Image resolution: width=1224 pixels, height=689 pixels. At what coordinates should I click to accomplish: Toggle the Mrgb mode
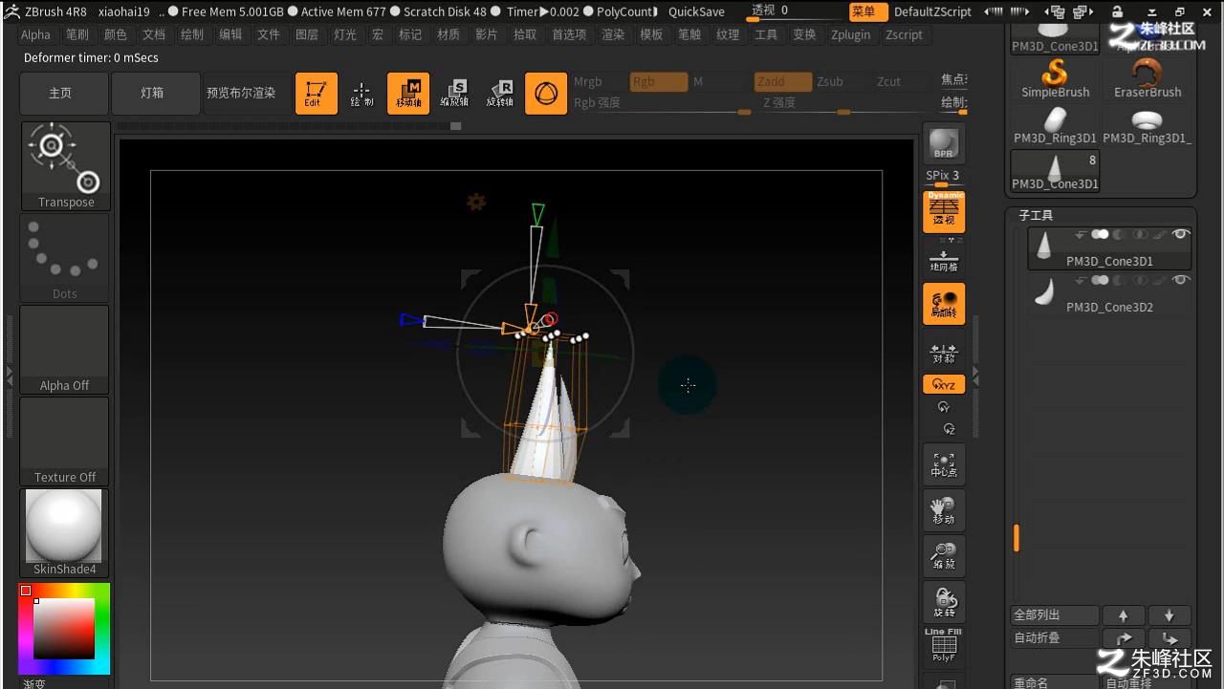click(x=588, y=82)
